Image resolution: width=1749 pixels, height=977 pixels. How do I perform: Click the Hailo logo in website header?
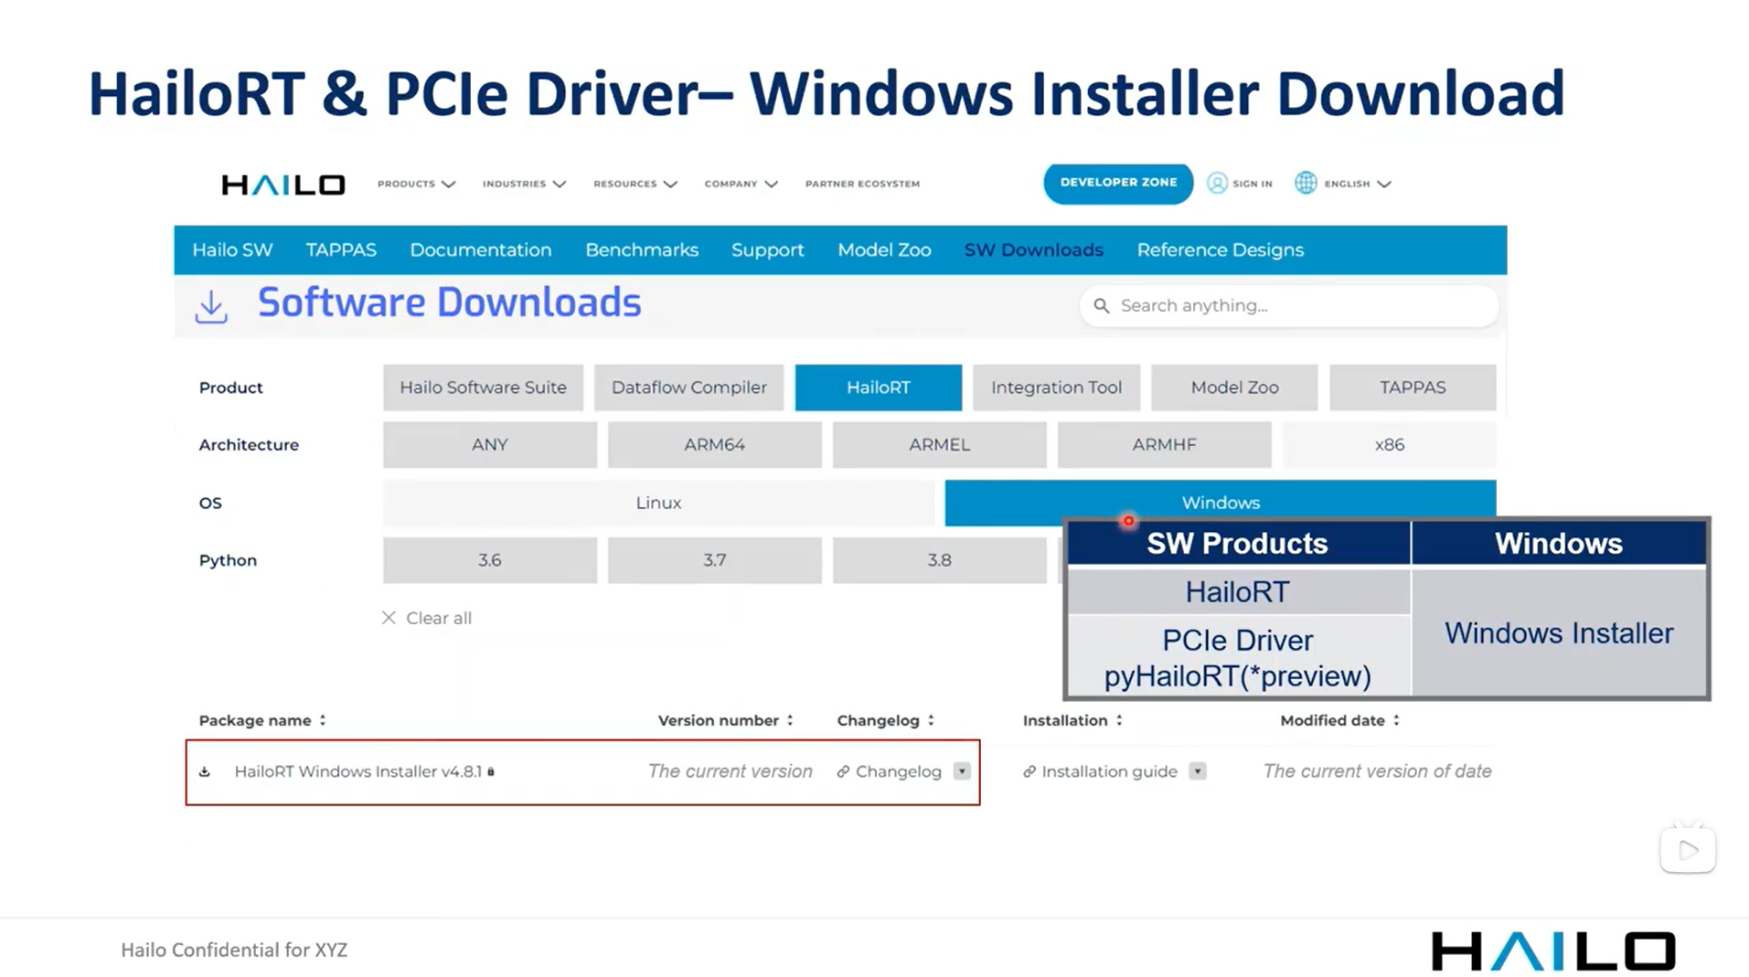[x=283, y=185]
